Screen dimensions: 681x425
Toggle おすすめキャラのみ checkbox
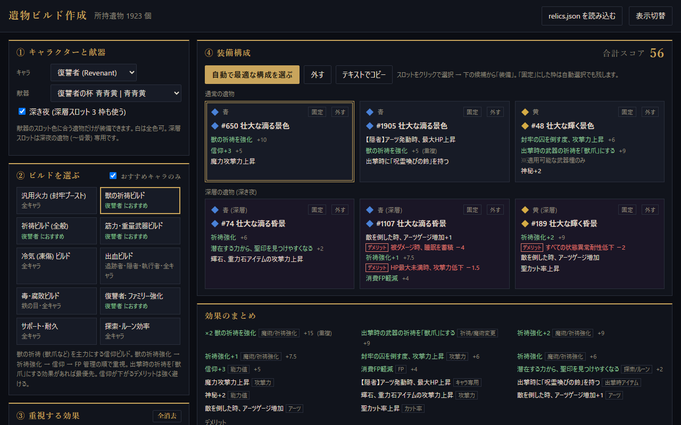click(x=113, y=176)
